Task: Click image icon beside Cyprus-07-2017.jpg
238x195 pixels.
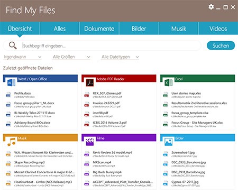Action: point(166,183)
